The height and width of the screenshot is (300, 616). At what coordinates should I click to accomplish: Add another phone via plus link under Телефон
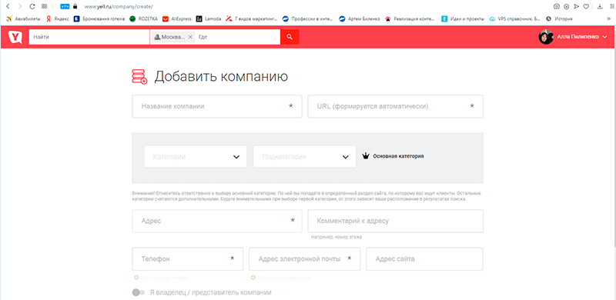[162, 278]
